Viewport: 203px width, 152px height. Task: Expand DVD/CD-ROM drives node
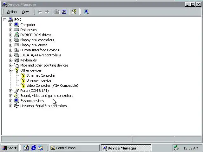click(10, 35)
